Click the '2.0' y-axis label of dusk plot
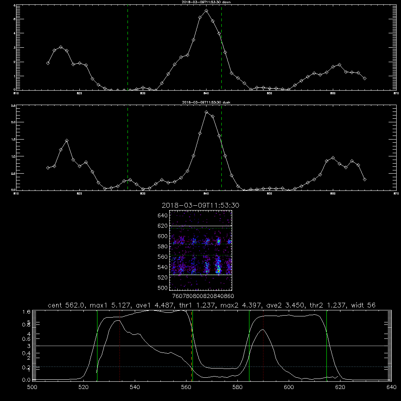Image resolution: width=401 pixels, height=401 pixels. pyautogui.click(x=13, y=122)
